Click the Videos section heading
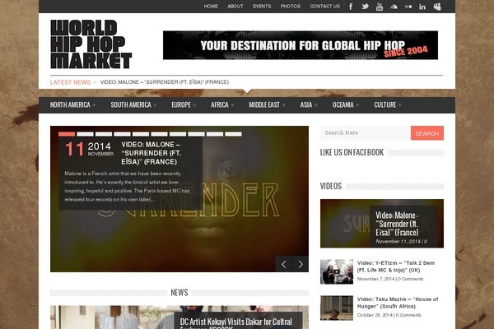 coord(331,187)
